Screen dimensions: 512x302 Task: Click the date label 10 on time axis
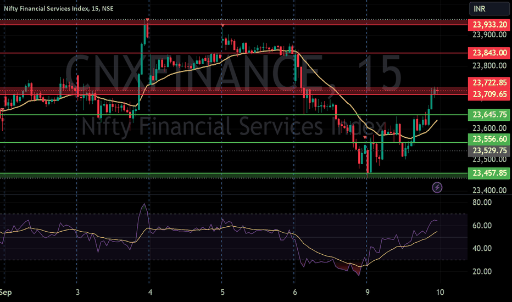[440, 292]
